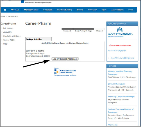Open the Clinical Informaticist job

(x=117, y=84)
